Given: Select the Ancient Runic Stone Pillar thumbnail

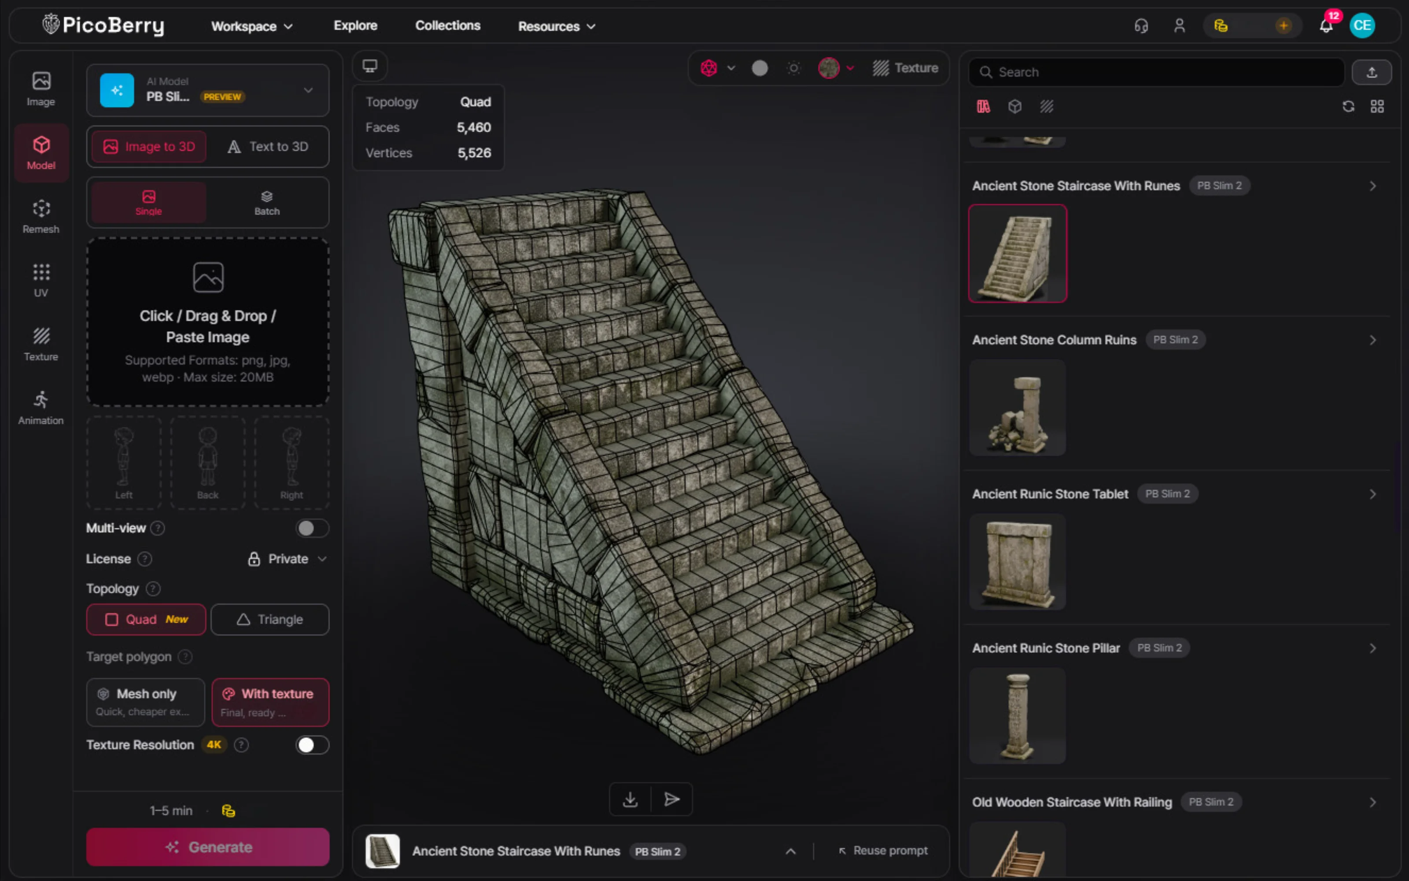Looking at the screenshot, I should click(x=1017, y=716).
